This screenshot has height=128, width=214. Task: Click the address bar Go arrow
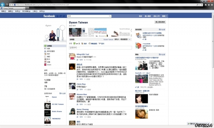pos(201,5)
